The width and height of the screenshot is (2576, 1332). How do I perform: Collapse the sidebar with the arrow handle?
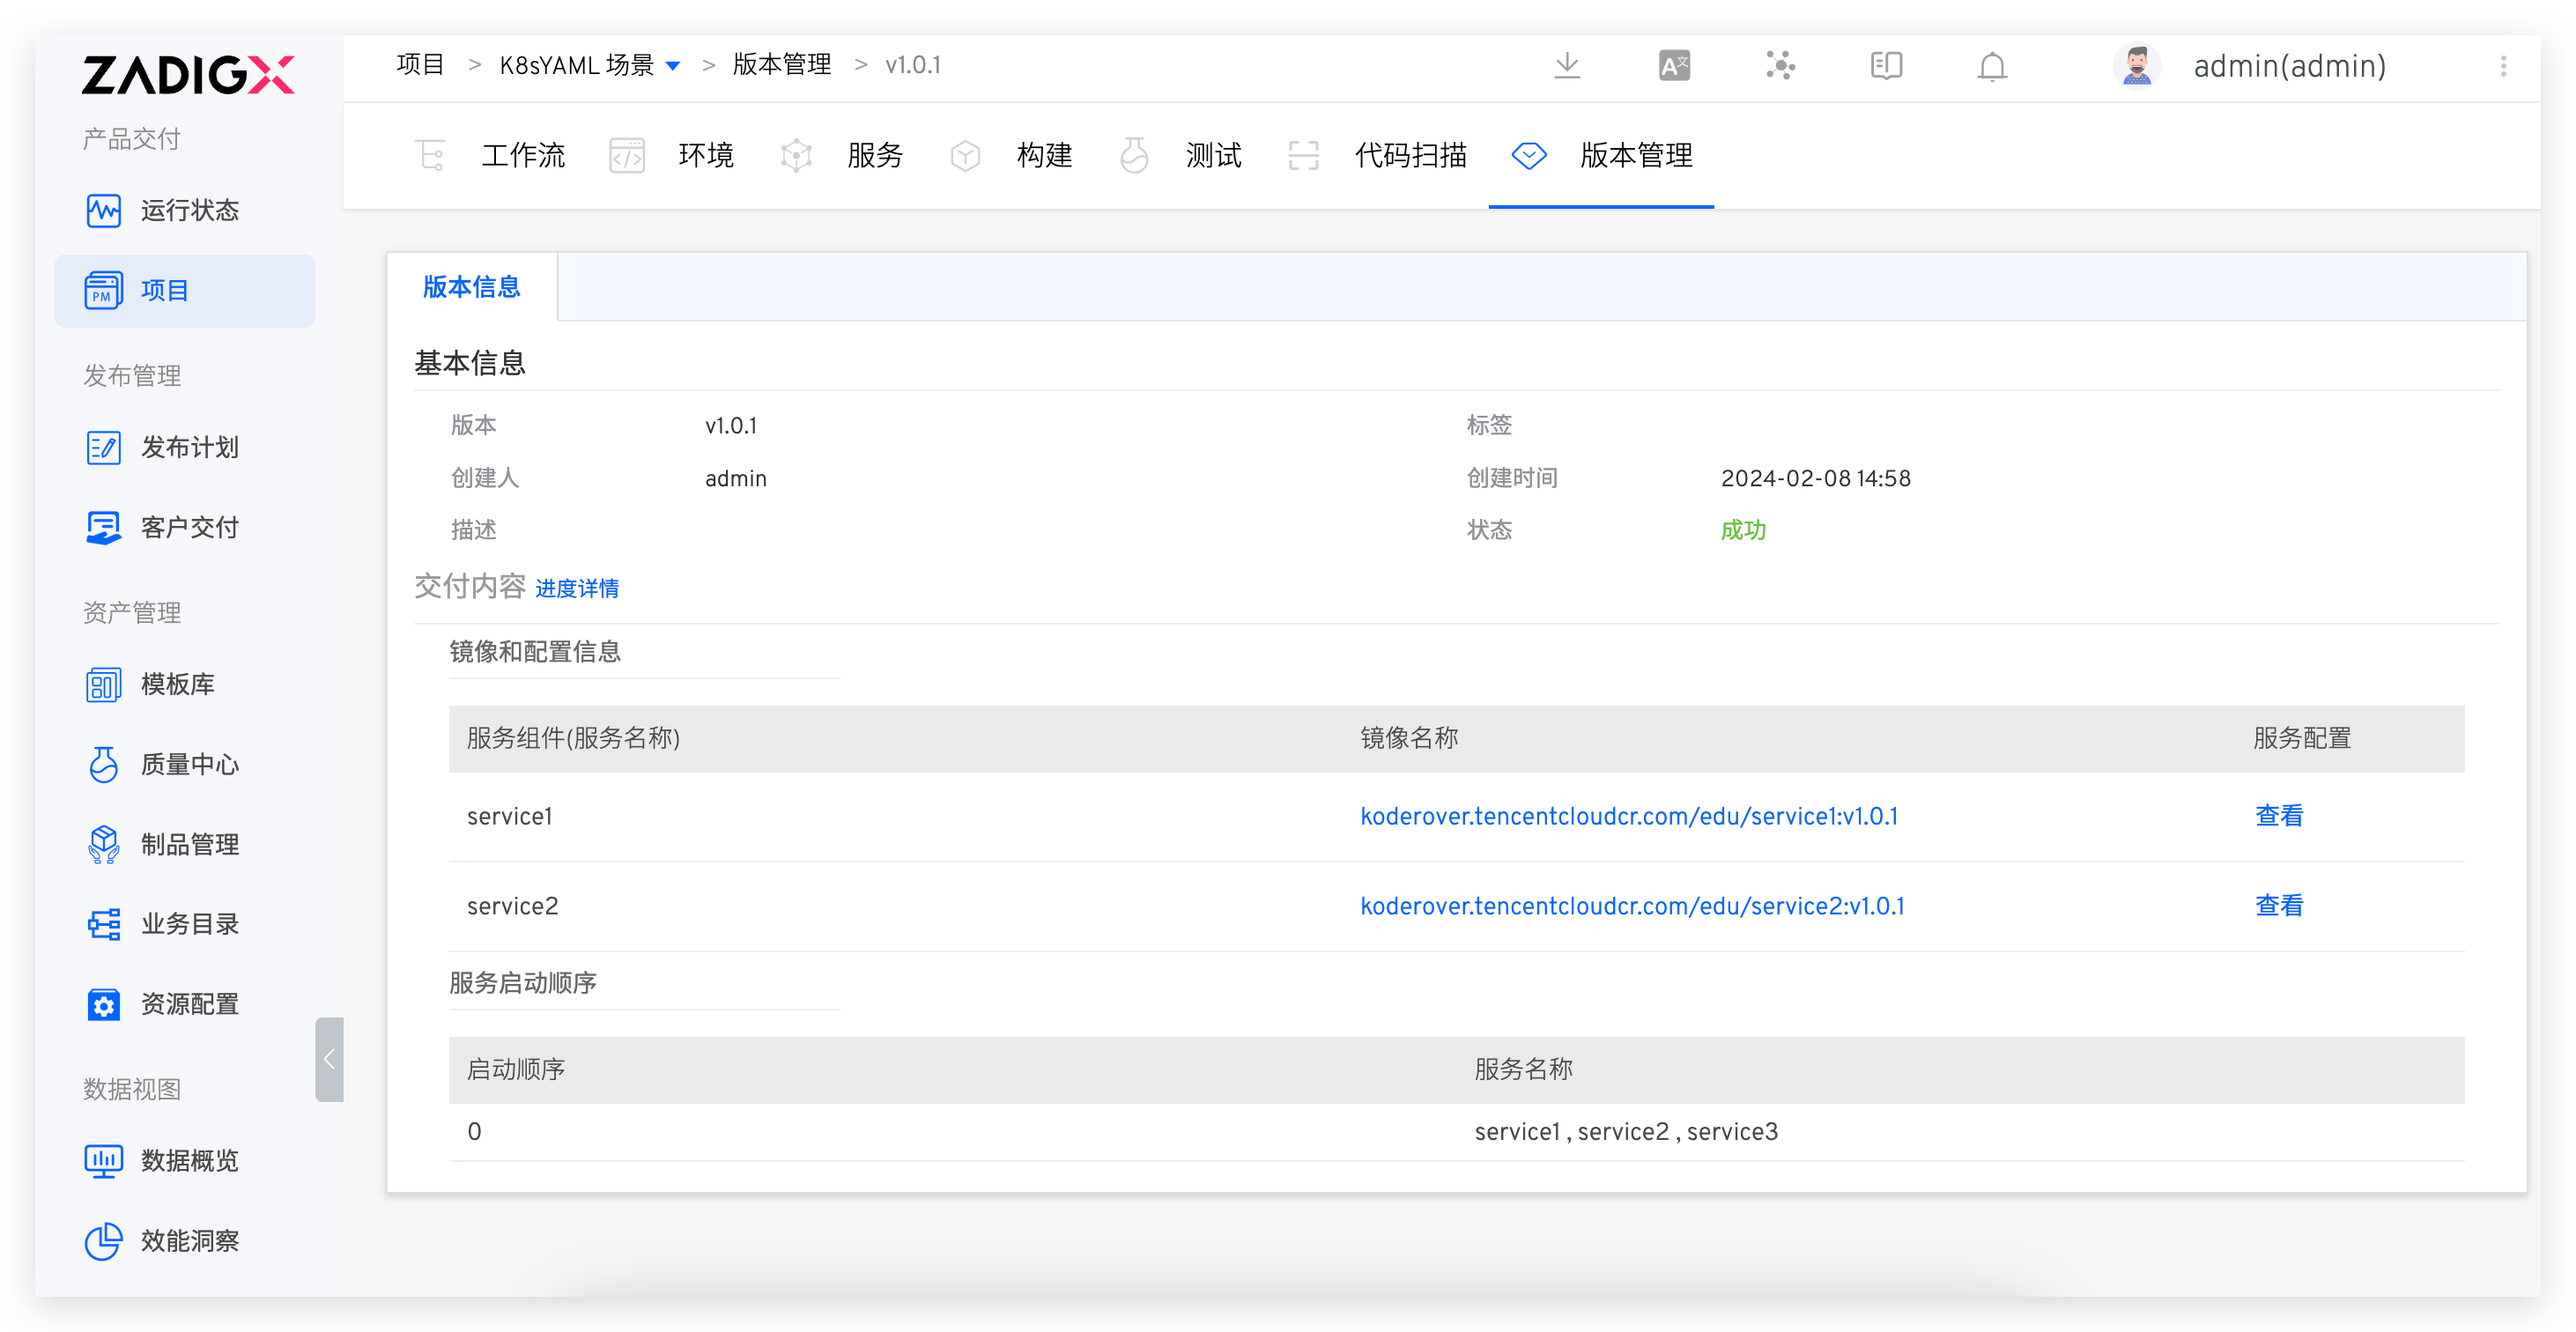[330, 1059]
